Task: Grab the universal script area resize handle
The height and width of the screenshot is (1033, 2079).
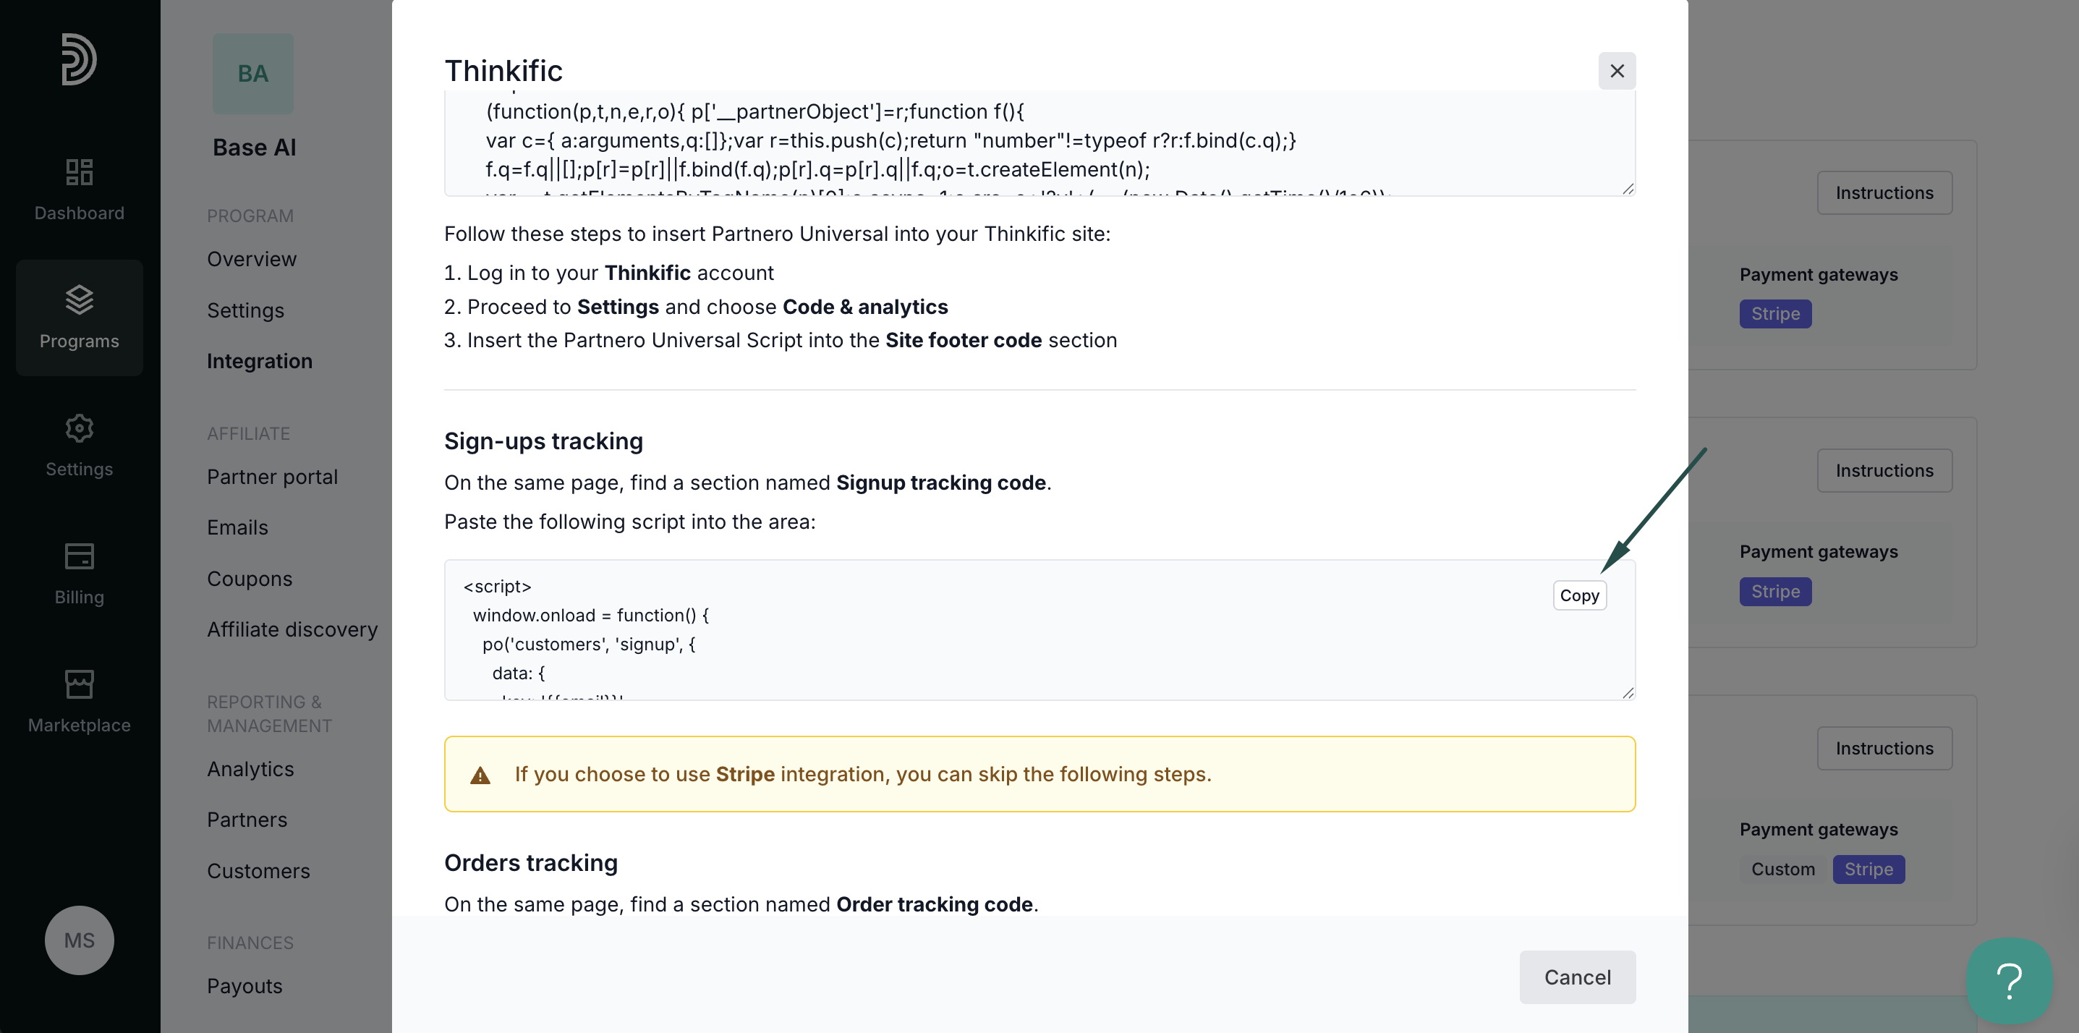Action: tap(1628, 189)
